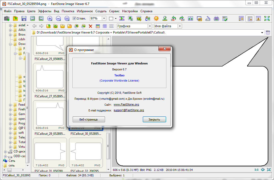This screenshot has height=180, width=274.
Task: Enter full screen view via green arrows icon
Action: 267,18
